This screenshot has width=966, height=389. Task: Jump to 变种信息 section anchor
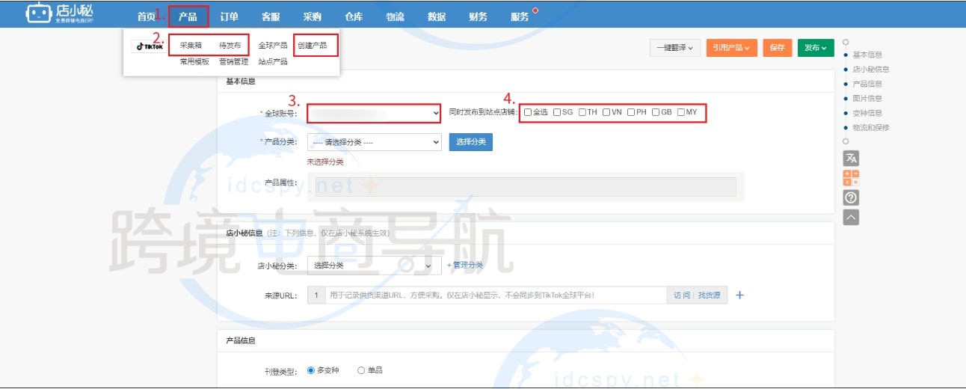pos(867,113)
